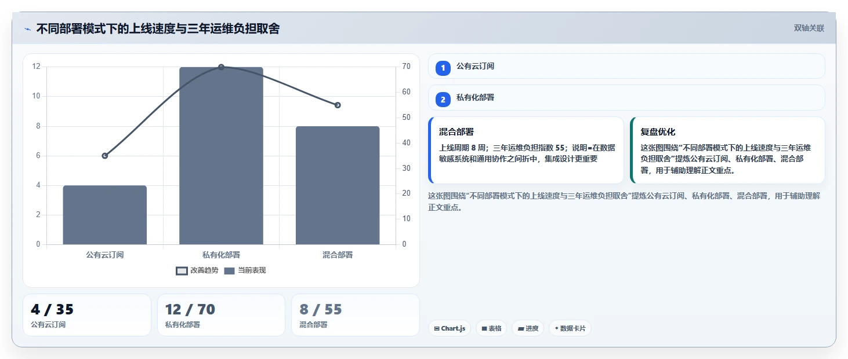Click number badge 1

(x=443, y=68)
